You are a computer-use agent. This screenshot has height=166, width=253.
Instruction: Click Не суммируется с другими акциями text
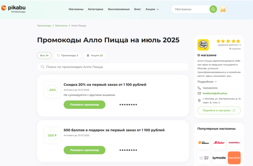point(90,95)
